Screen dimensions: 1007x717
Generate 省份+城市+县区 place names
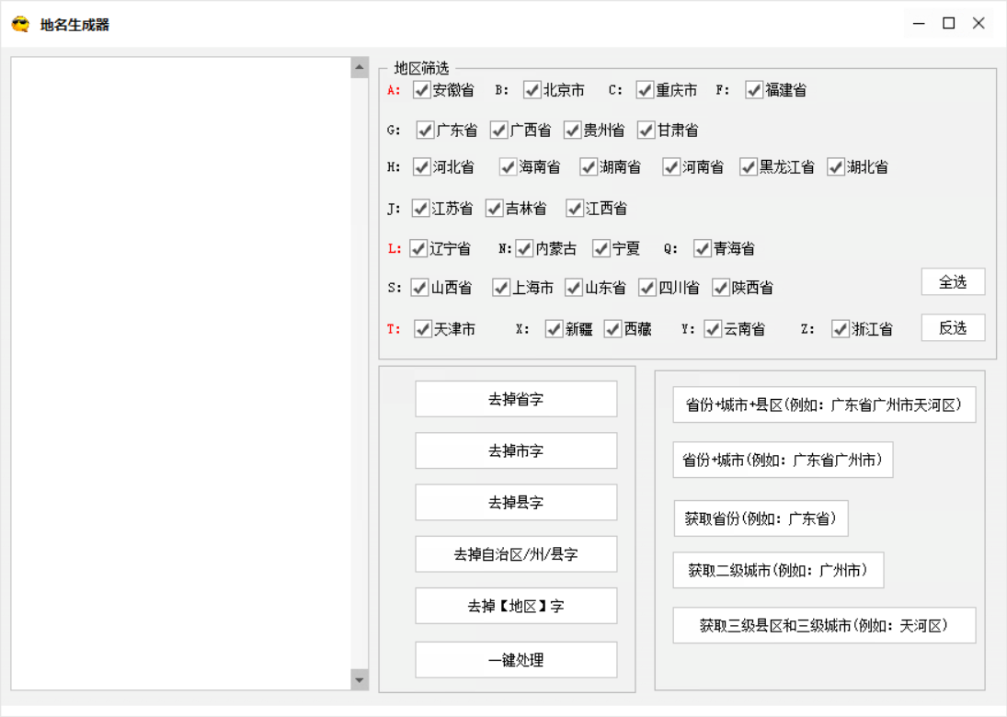tap(824, 405)
